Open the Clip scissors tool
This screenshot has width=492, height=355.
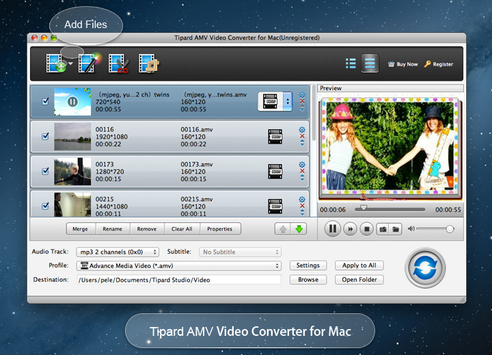point(118,64)
